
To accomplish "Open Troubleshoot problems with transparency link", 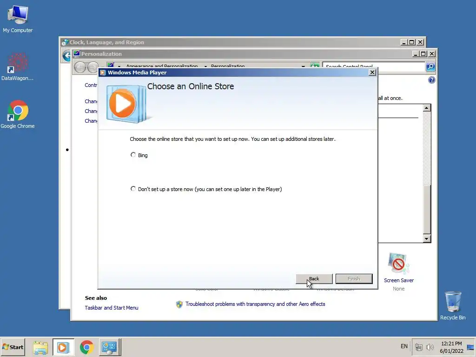I will coord(255,304).
